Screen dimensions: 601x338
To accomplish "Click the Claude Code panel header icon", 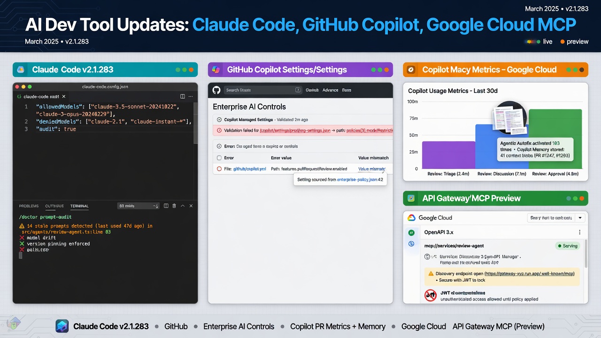I will click(x=21, y=69).
